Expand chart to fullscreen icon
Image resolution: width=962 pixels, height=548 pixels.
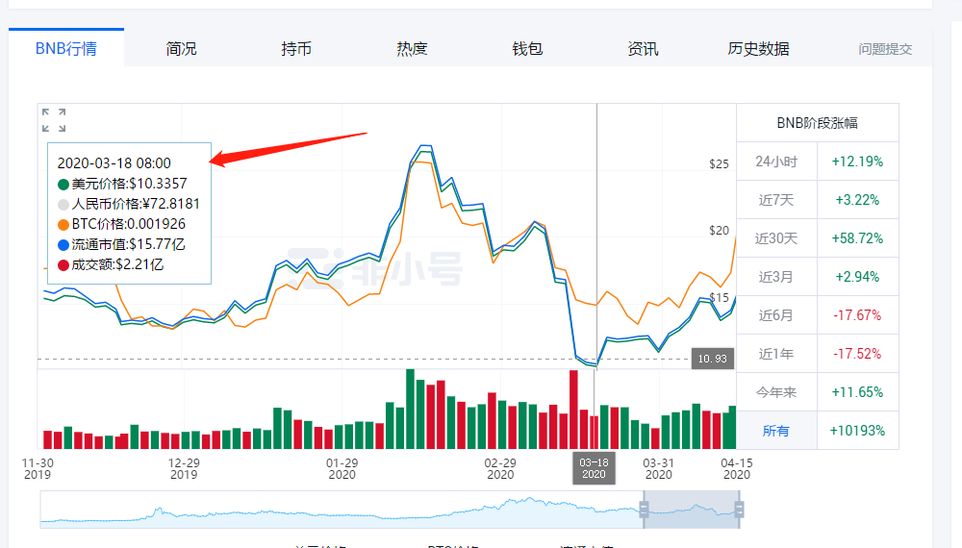pyautogui.click(x=54, y=120)
